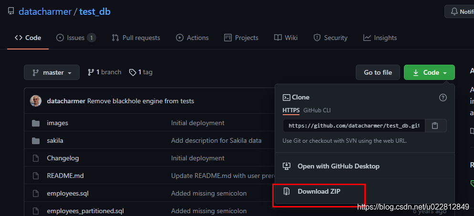Viewport: 474px width, 216px height.
Task: Switch to the Issues tab
Action: pos(76,38)
